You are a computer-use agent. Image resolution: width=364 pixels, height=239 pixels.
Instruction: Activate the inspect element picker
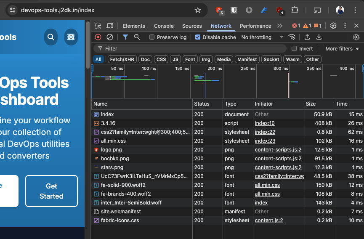tap(98, 26)
